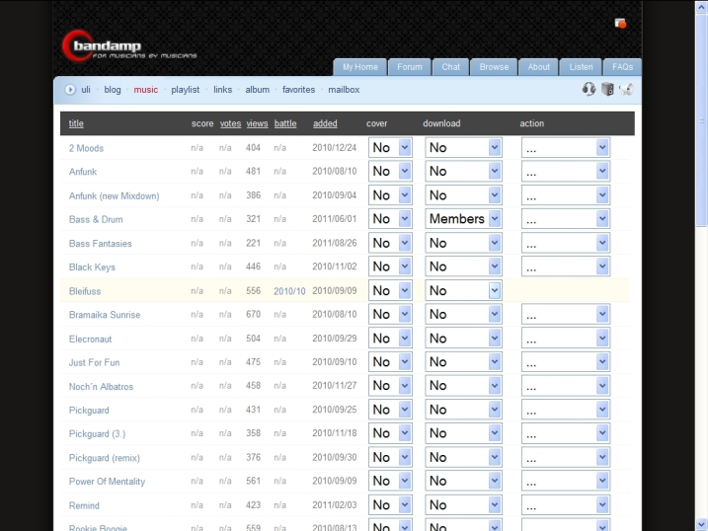Open download dropdown for 2 Moods
This screenshot has height=531, width=708.
[463, 147]
